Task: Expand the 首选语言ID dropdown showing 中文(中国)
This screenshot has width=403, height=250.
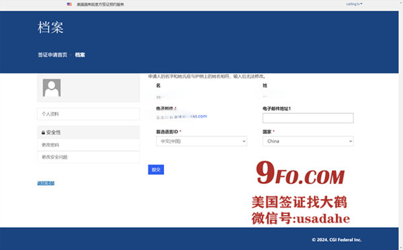Action: click(201, 141)
